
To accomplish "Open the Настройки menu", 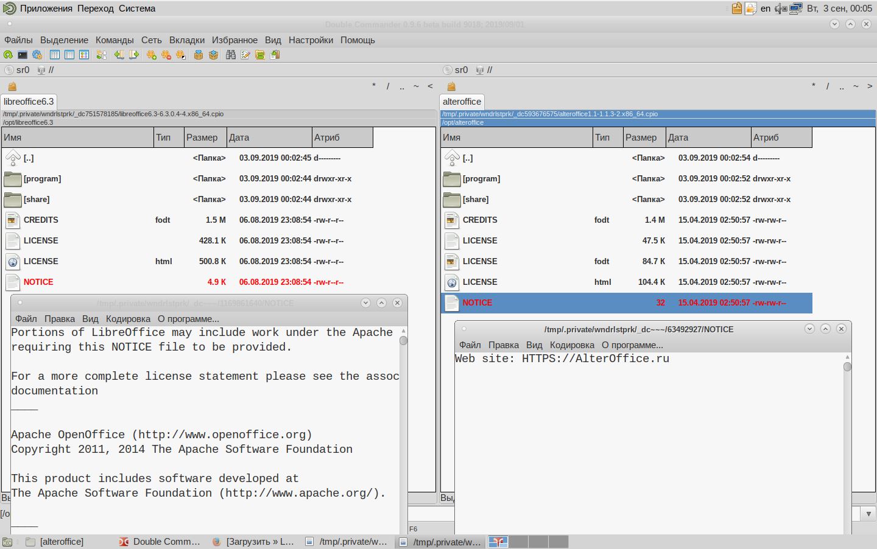I will (311, 40).
